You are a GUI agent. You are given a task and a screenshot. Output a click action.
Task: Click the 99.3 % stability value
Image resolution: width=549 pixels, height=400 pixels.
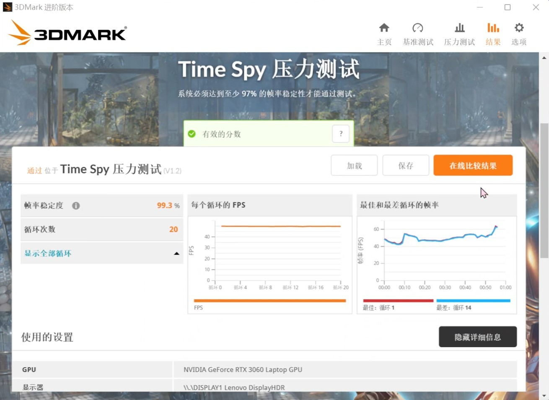coord(168,205)
